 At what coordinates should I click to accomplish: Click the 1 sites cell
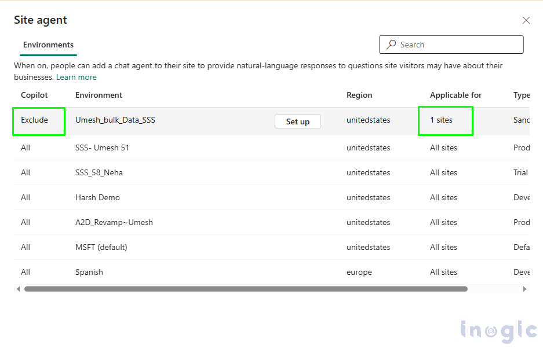point(441,120)
